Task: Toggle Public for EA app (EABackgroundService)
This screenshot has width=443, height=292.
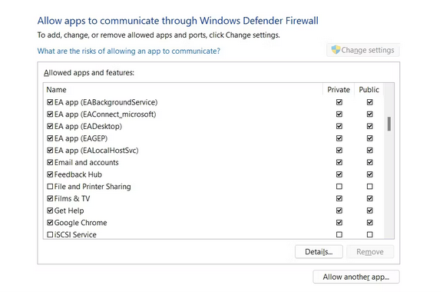Action: pos(369,102)
